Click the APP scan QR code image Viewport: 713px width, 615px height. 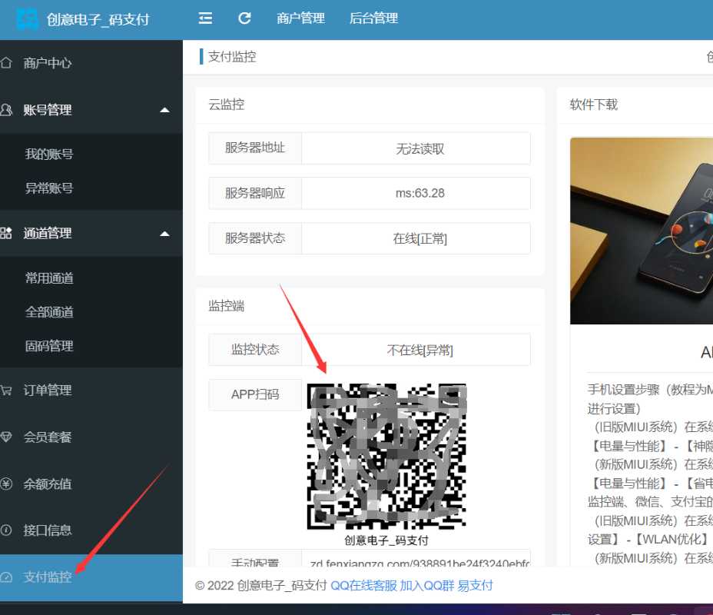387,456
